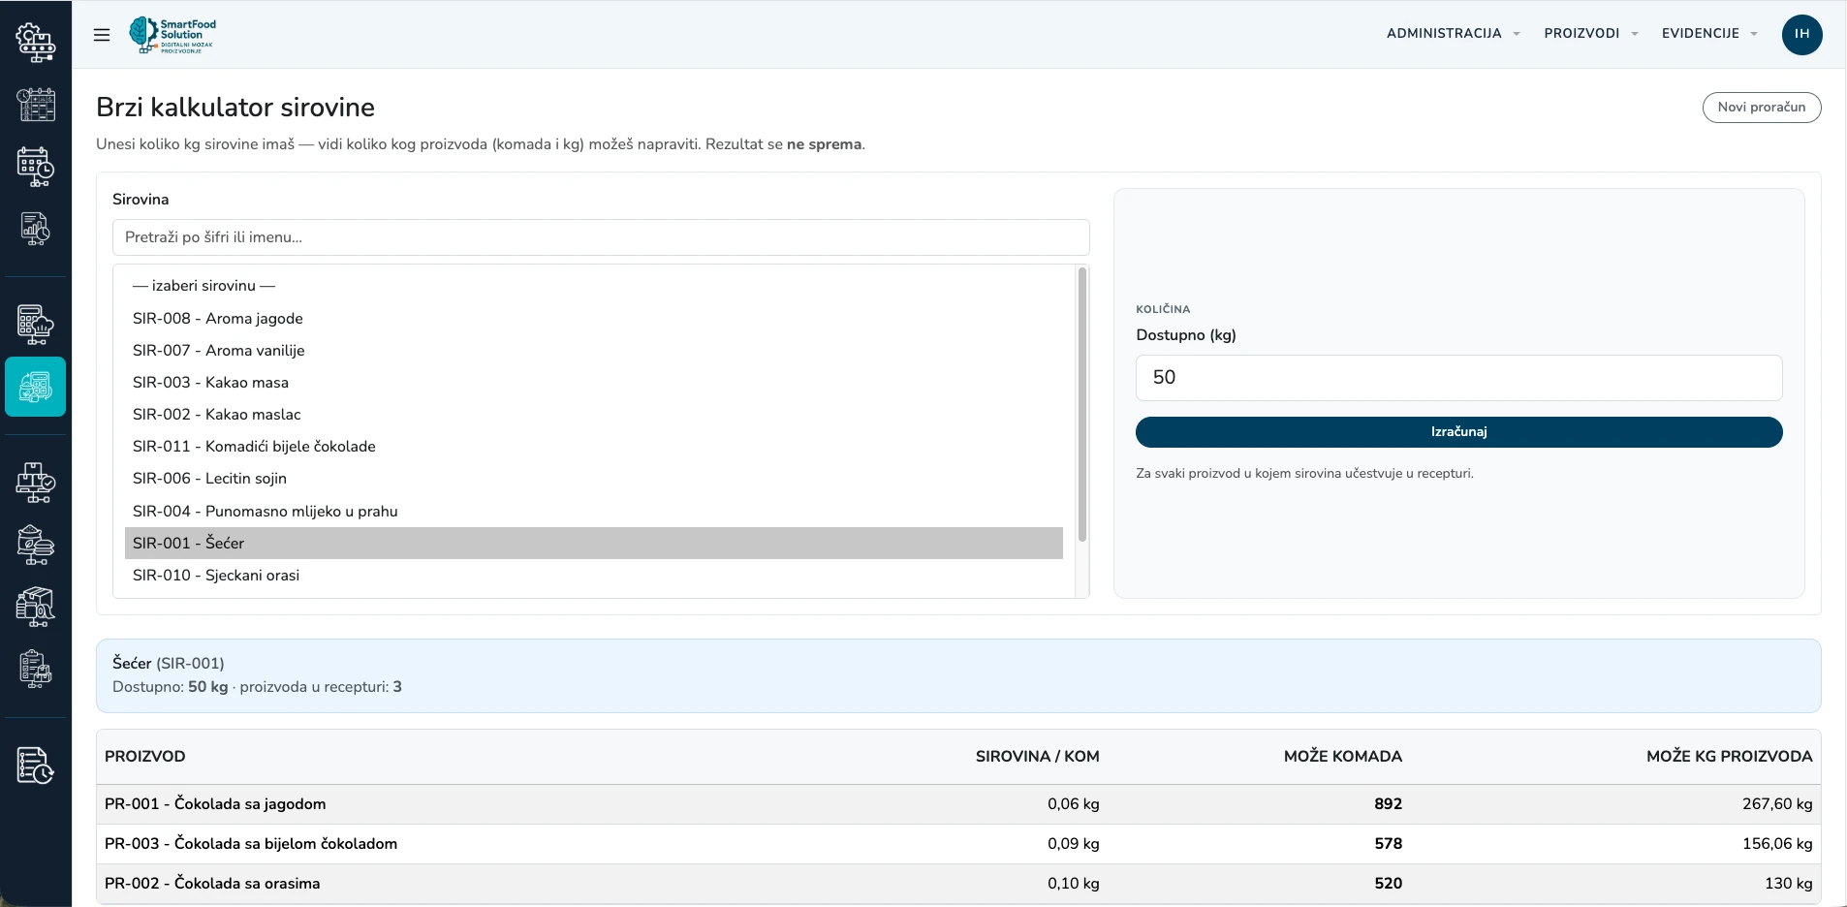This screenshot has height=907, width=1847.
Task: Select SIR-006 - Lecitin sojin
Action: pyautogui.click(x=594, y=478)
